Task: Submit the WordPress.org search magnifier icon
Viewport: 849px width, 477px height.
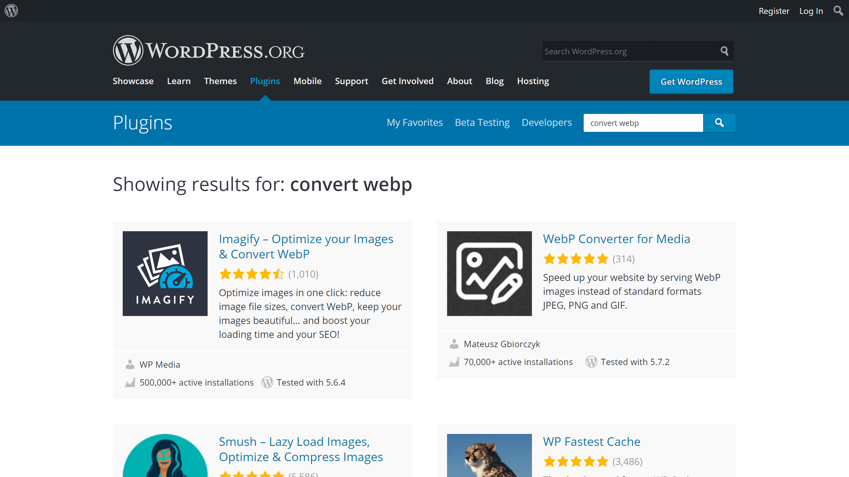Action: 724,51
